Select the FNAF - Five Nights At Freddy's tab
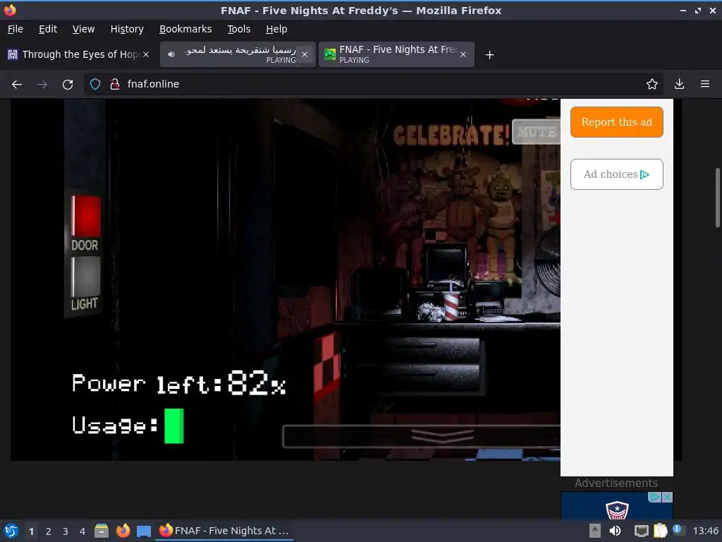 point(396,54)
